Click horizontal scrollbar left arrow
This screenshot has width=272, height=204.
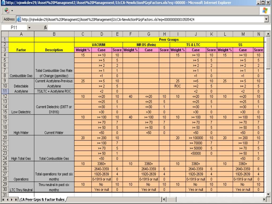click(164, 199)
